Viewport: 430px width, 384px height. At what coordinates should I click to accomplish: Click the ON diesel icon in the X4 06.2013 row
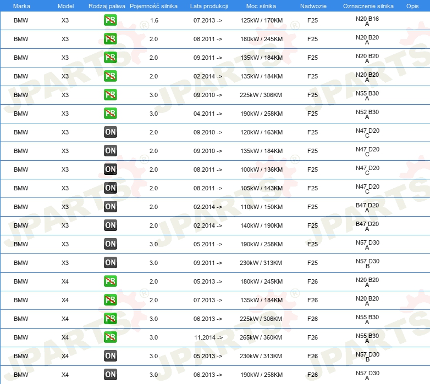click(111, 375)
